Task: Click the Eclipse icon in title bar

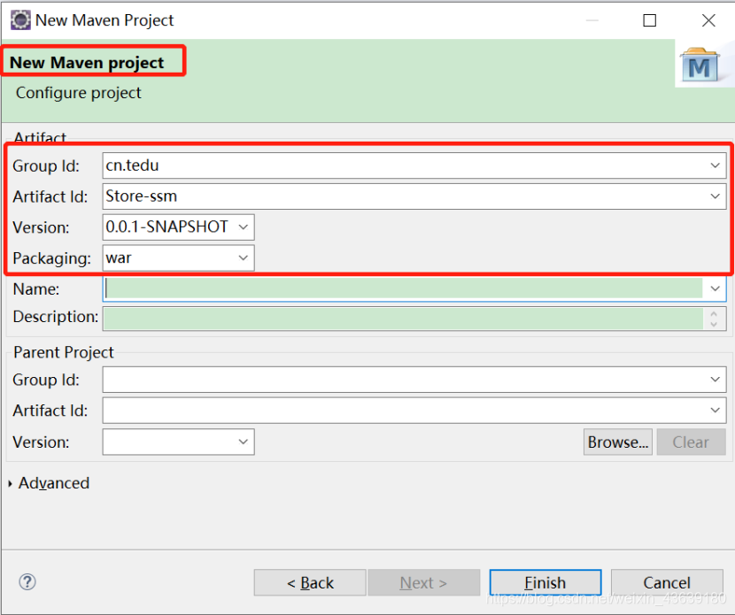Action: [x=20, y=20]
